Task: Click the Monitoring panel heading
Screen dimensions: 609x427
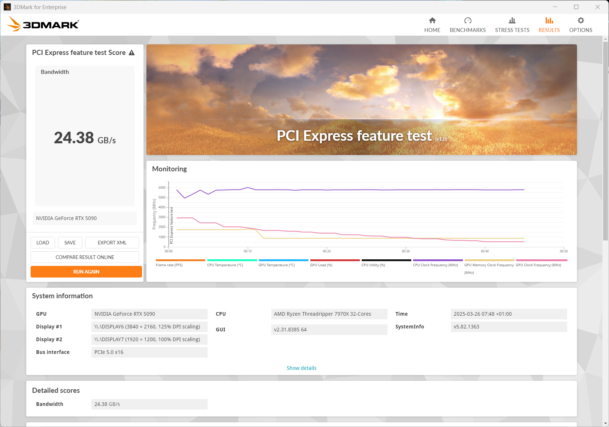Action: click(169, 169)
